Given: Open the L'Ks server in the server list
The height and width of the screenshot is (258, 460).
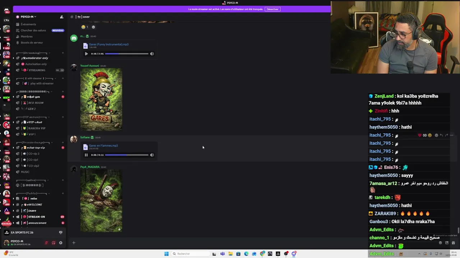Looking at the screenshot, I should [6, 20].
